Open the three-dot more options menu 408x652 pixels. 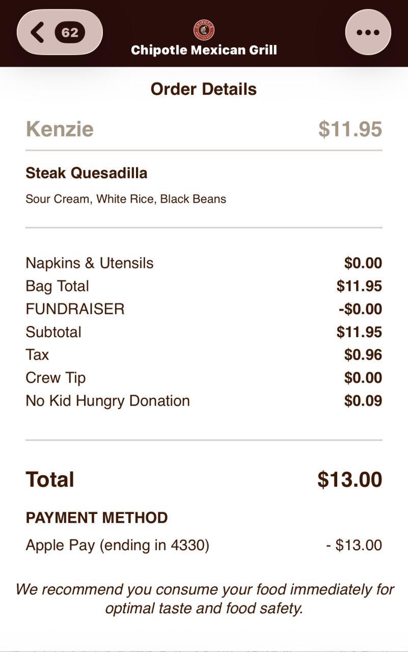(x=368, y=33)
